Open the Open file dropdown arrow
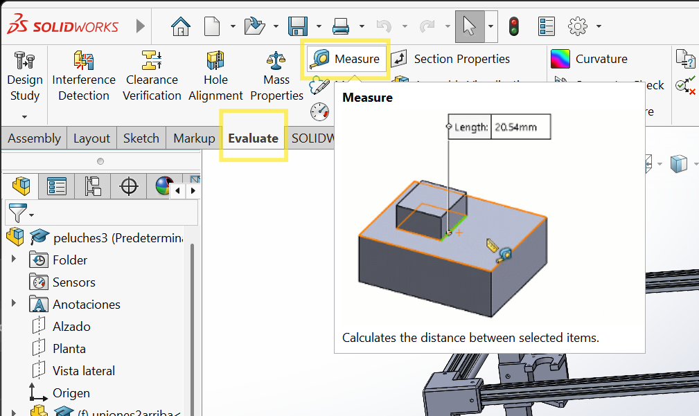 pos(276,26)
